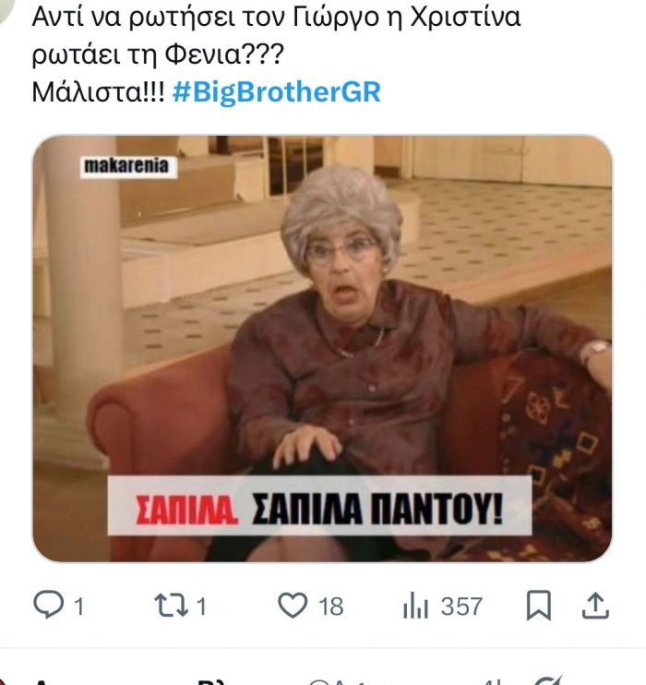Open the reply speech bubble icon
This screenshot has width=646, height=685.
[49, 605]
